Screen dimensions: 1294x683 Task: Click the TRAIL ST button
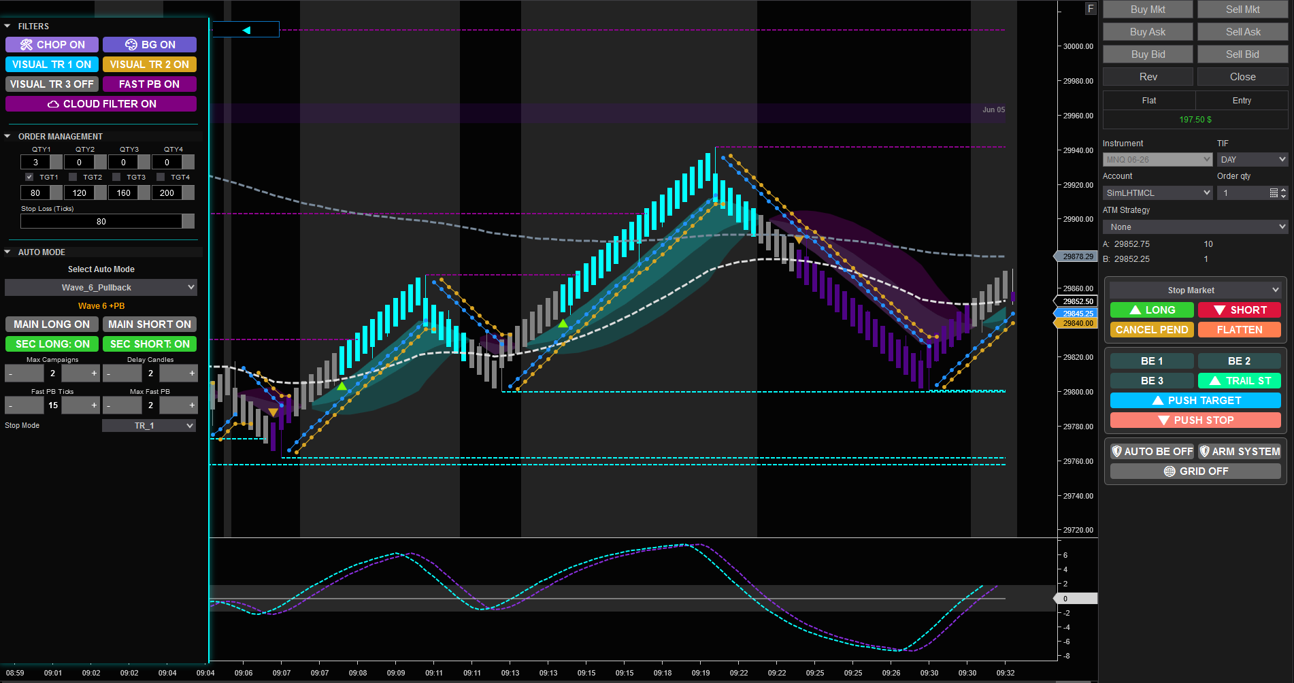pos(1240,381)
